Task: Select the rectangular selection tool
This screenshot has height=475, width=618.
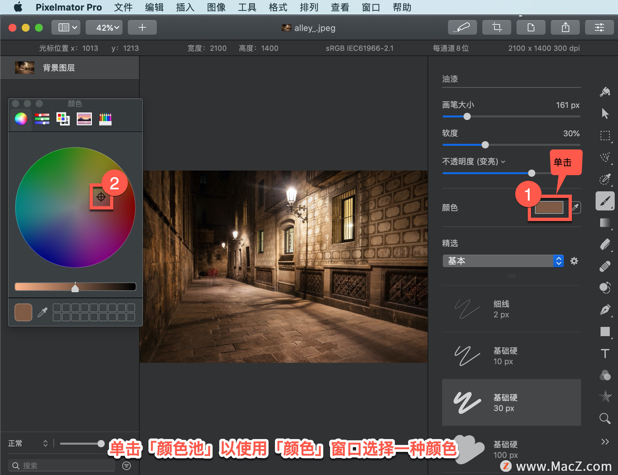Action: click(605, 135)
